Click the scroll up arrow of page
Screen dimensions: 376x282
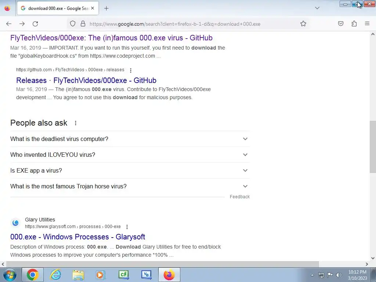373,34
